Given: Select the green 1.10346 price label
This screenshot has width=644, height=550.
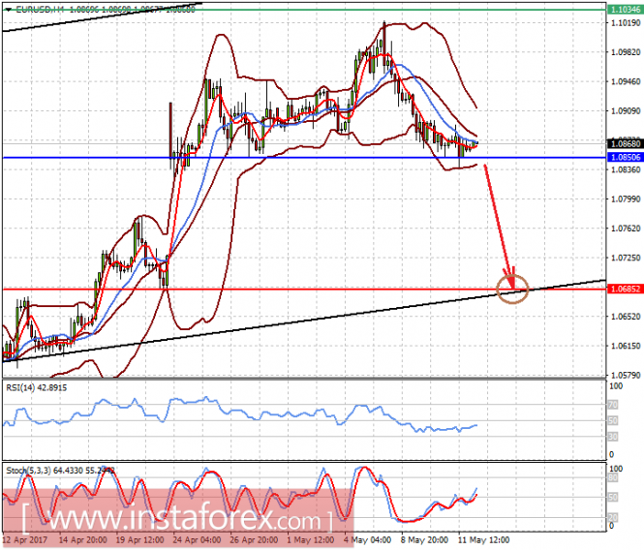Looking at the screenshot, I should (625, 10).
